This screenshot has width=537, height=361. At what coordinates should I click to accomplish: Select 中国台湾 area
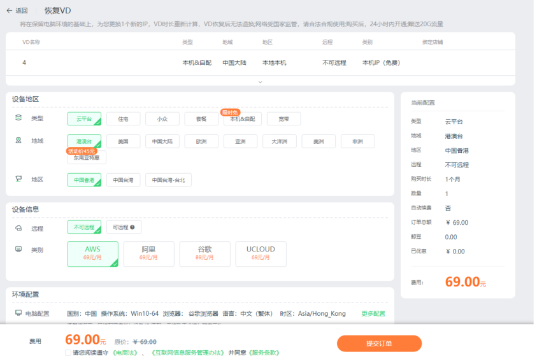click(x=124, y=180)
